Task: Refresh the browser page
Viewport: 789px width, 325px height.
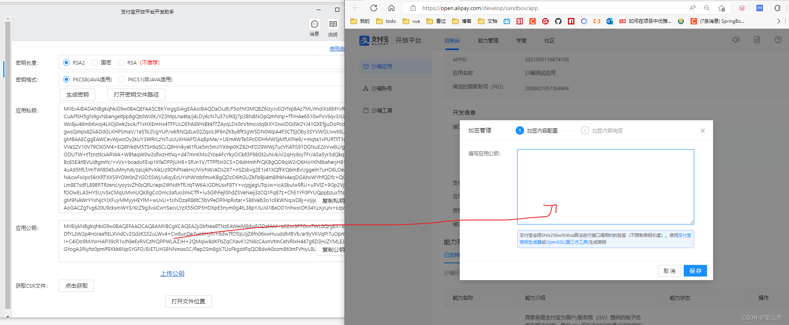Action: [374, 8]
